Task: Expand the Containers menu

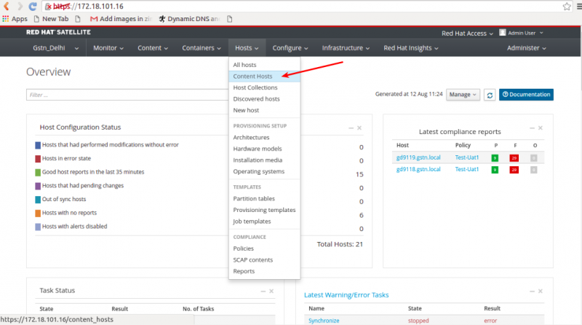Action: 202,48
